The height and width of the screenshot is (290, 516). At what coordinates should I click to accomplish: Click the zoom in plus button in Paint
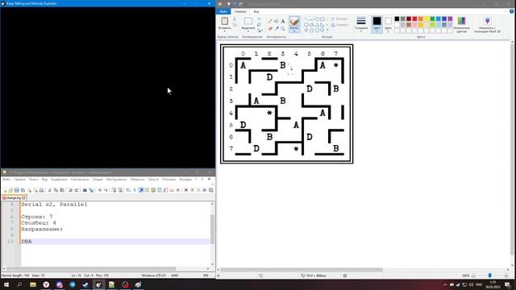(x=506, y=275)
